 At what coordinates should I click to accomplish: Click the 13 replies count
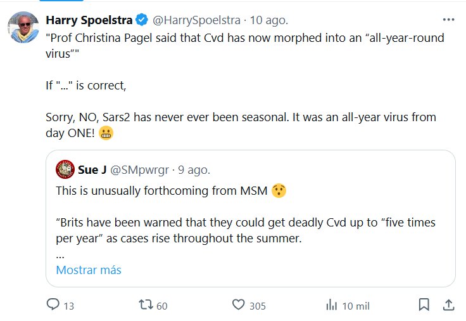pos(68,306)
